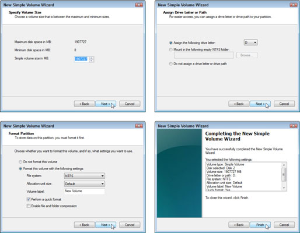300x233 pixels.
Task: Click the settings summary scrollbar down arrow
Action: tap(284, 188)
